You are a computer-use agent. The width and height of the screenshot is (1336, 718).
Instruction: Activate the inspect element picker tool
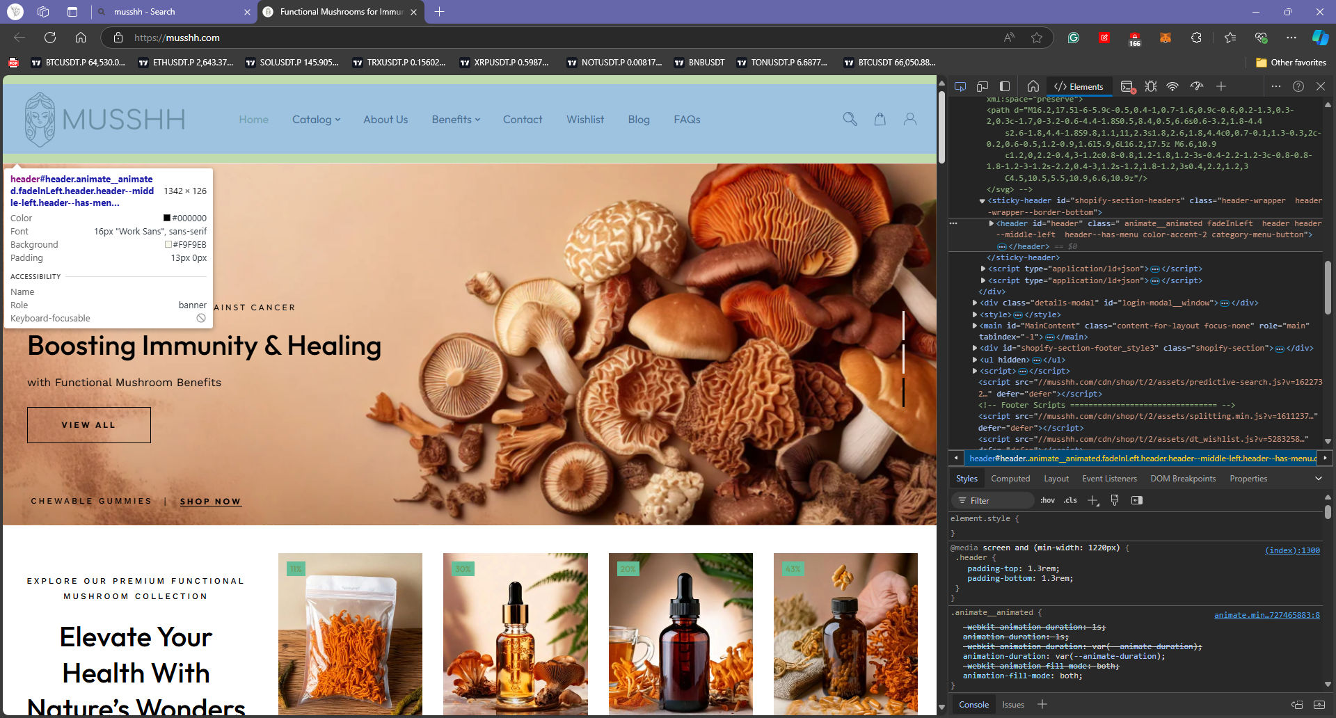(x=960, y=86)
